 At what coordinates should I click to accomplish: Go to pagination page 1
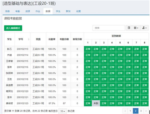tap(130, 111)
